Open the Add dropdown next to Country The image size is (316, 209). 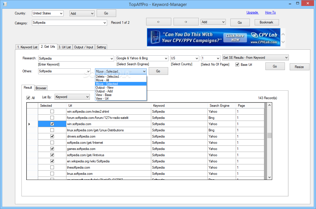(x=82, y=14)
